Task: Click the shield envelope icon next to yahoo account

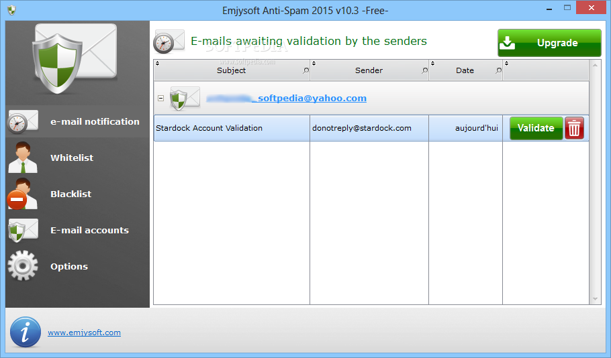Action: click(x=185, y=99)
